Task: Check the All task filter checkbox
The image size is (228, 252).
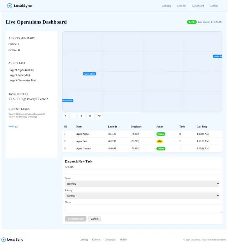Action: [x=10, y=99]
